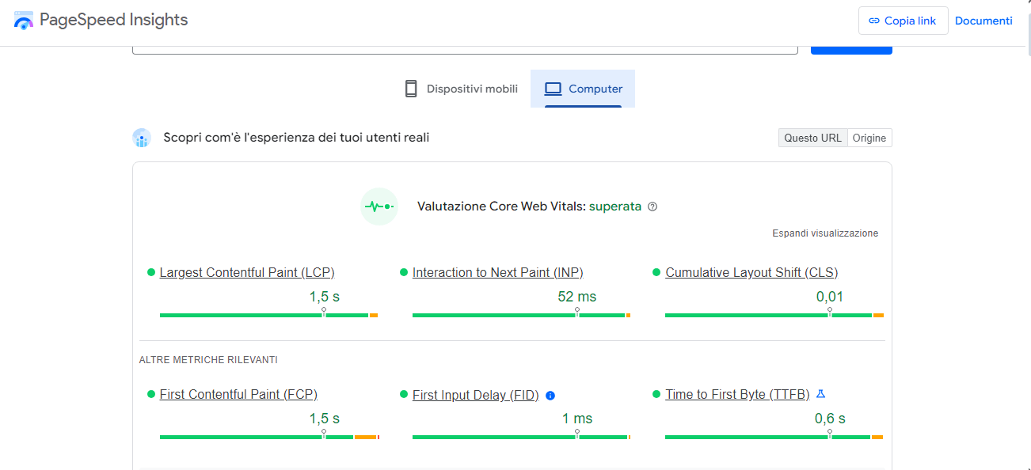Switch to Computer tab
The width and height of the screenshot is (1031, 470).
583,89
